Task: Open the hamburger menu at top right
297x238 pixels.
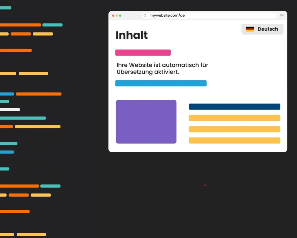Action: point(282,15)
